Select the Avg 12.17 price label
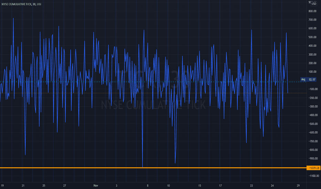The width and height of the screenshot is (321, 189). [x=308, y=79]
